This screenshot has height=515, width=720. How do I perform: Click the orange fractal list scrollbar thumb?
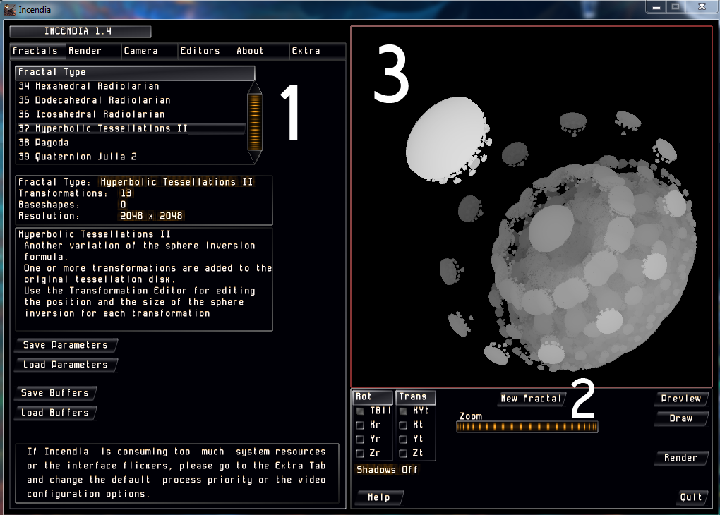(x=255, y=122)
